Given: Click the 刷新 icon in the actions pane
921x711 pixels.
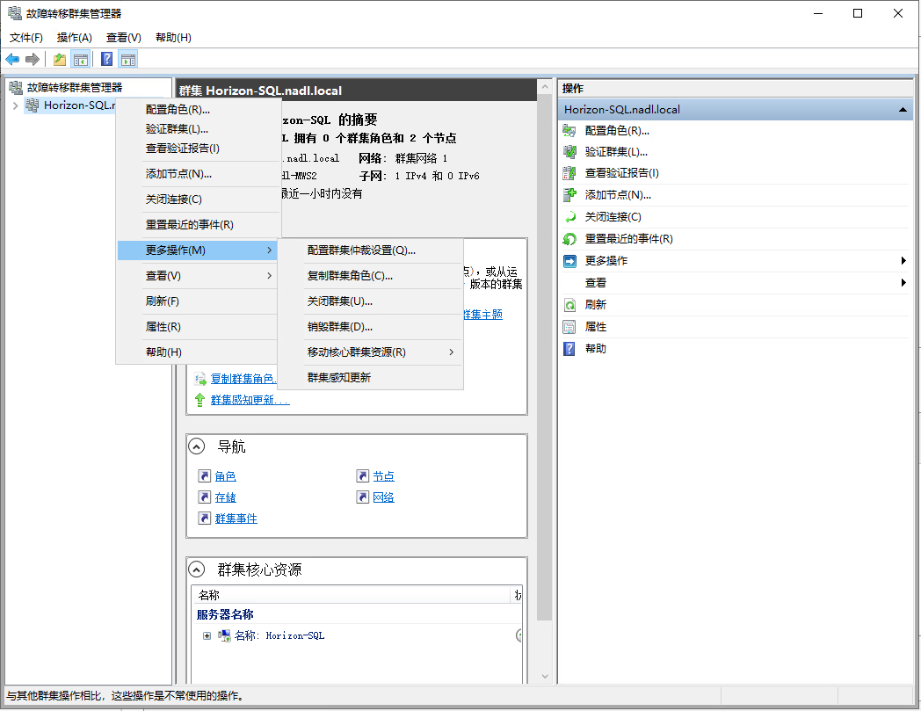Looking at the screenshot, I should [569, 305].
